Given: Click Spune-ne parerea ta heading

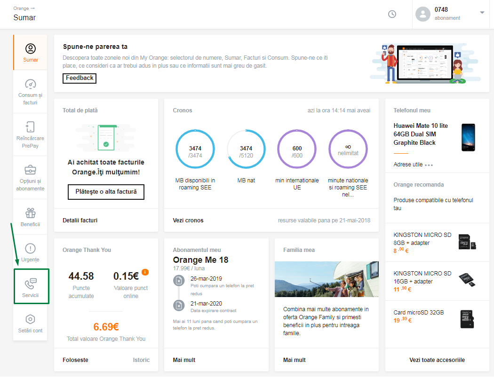Looking at the screenshot, I should tap(95, 47).
